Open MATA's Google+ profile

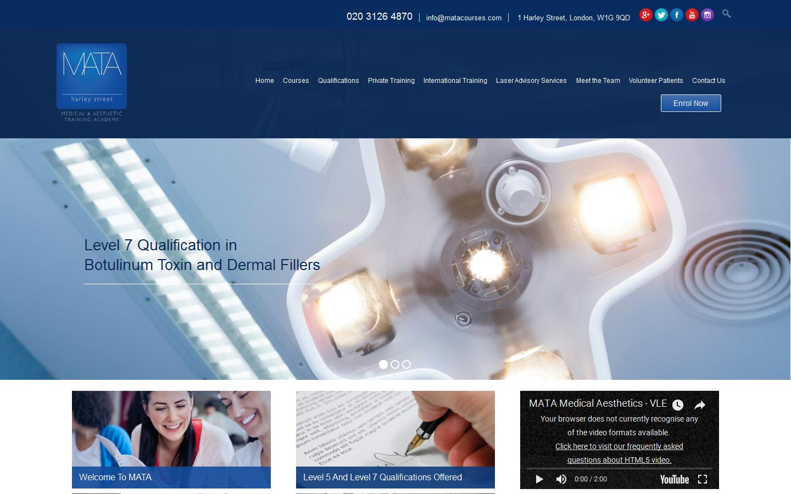tap(646, 15)
